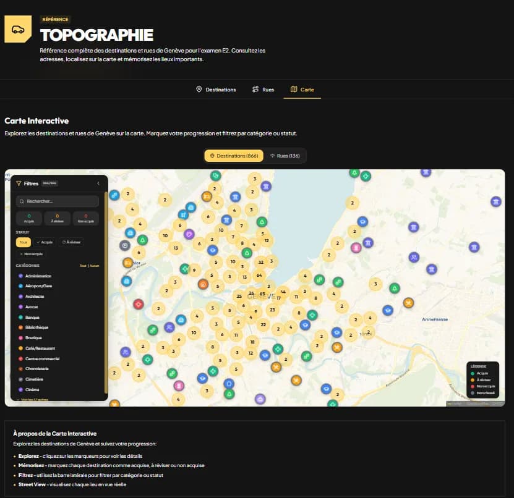Click the 'Tout' categories link
This screenshot has width=514, height=498.
83,266
